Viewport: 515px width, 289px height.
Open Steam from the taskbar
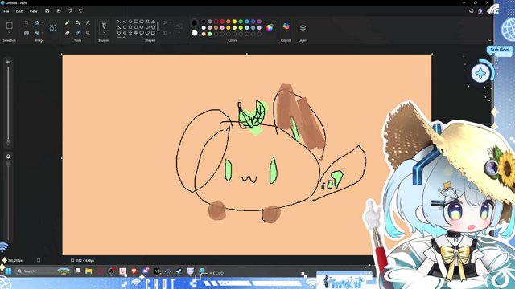[x=179, y=271]
